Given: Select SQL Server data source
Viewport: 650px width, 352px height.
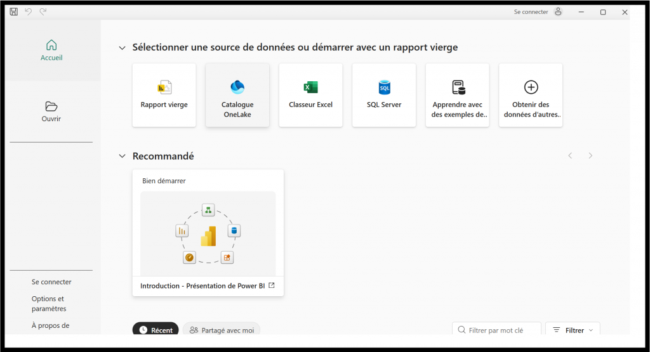Looking at the screenshot, I should (x=384, y=95).
